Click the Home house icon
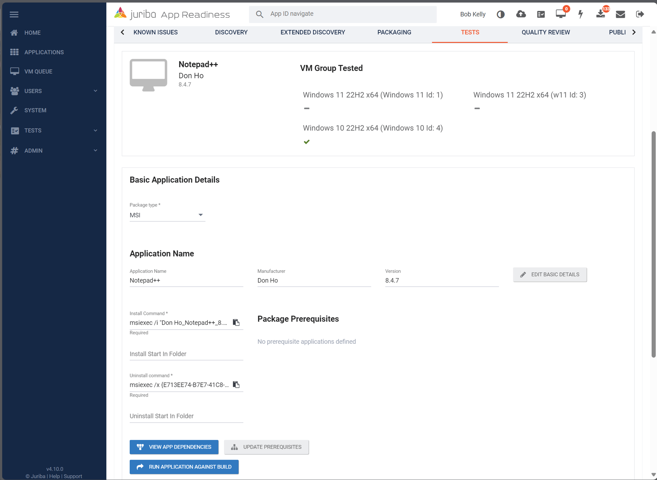The width and height of the screenshot is (657, 480). point(14,33)
